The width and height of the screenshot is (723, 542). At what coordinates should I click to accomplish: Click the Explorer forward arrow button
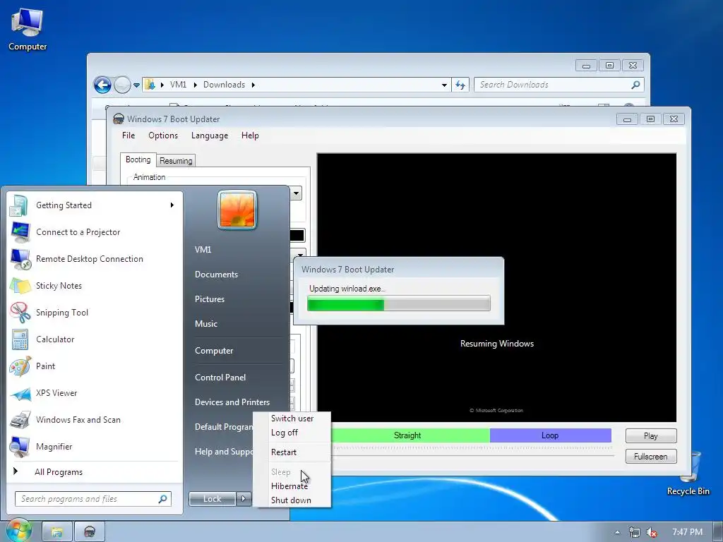click(x=122, y=85)
